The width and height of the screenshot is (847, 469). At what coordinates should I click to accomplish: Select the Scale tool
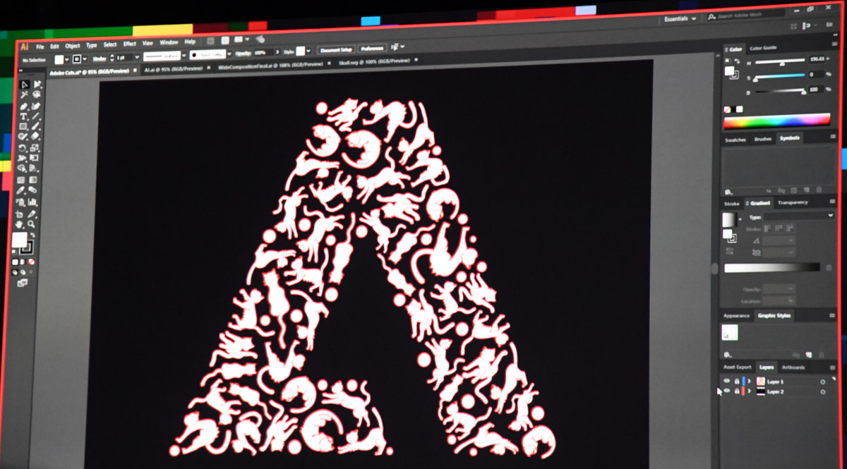(35, 148)
